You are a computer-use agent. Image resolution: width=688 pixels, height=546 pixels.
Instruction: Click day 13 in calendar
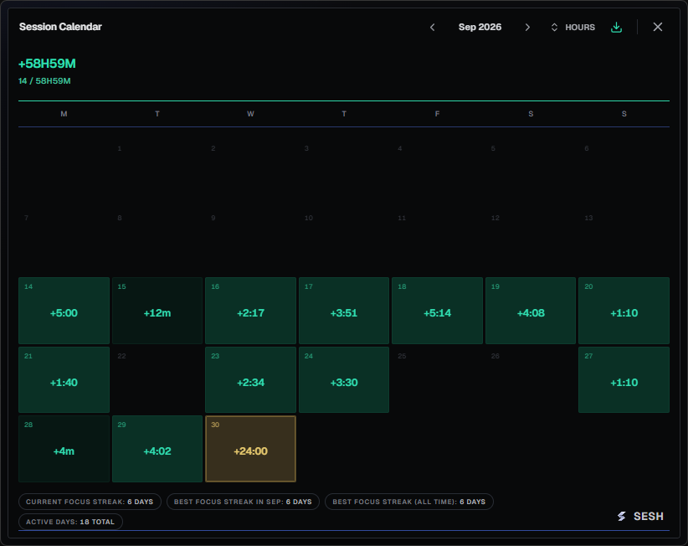point(624,241)
